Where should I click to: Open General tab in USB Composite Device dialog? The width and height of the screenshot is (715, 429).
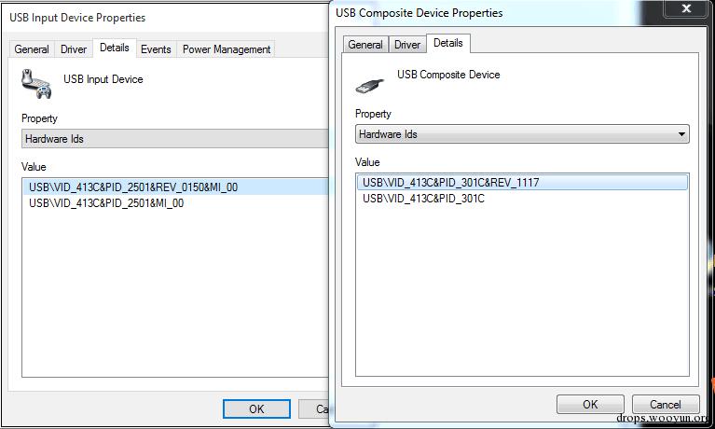[x=365, y=45]
